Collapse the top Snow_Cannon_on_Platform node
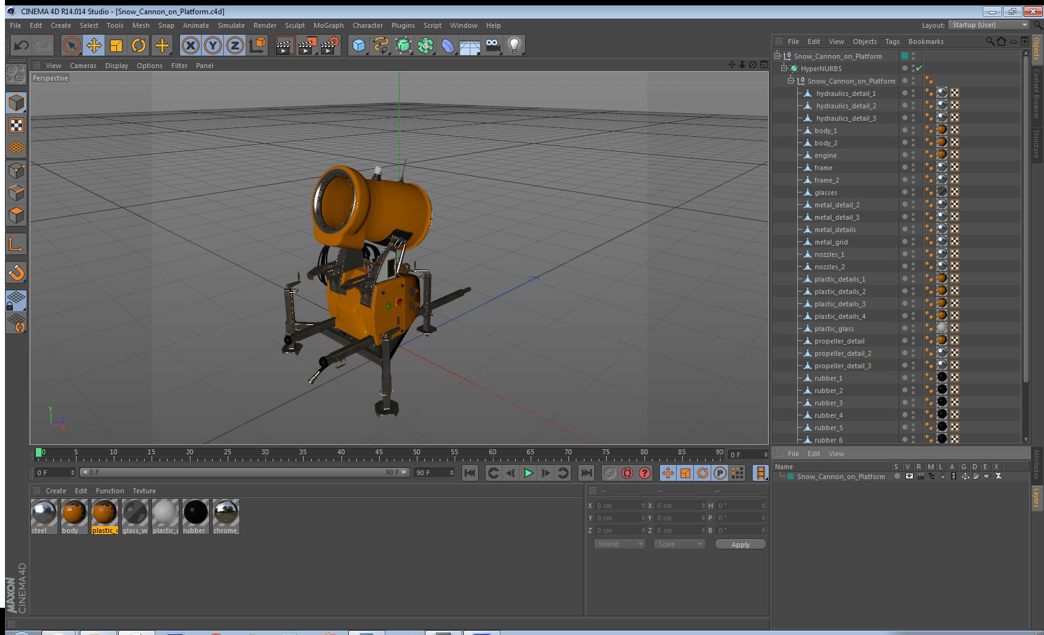Viewport: 1044px width, 635px height. tap(777, 56)
